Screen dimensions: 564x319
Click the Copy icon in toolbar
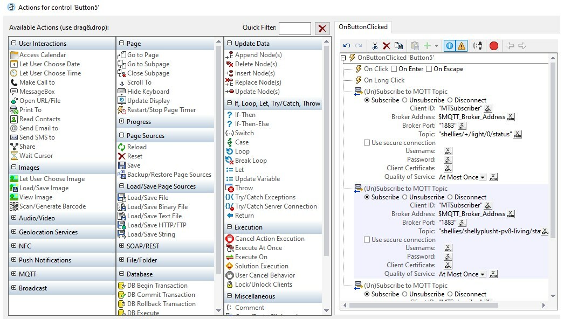click(x=398, y=46)
